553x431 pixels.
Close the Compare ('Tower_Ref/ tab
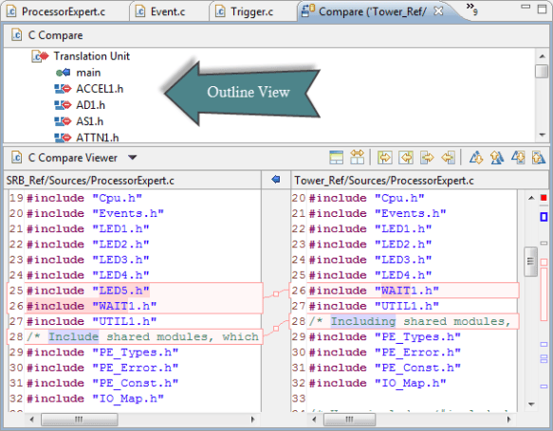coord(438,11)
